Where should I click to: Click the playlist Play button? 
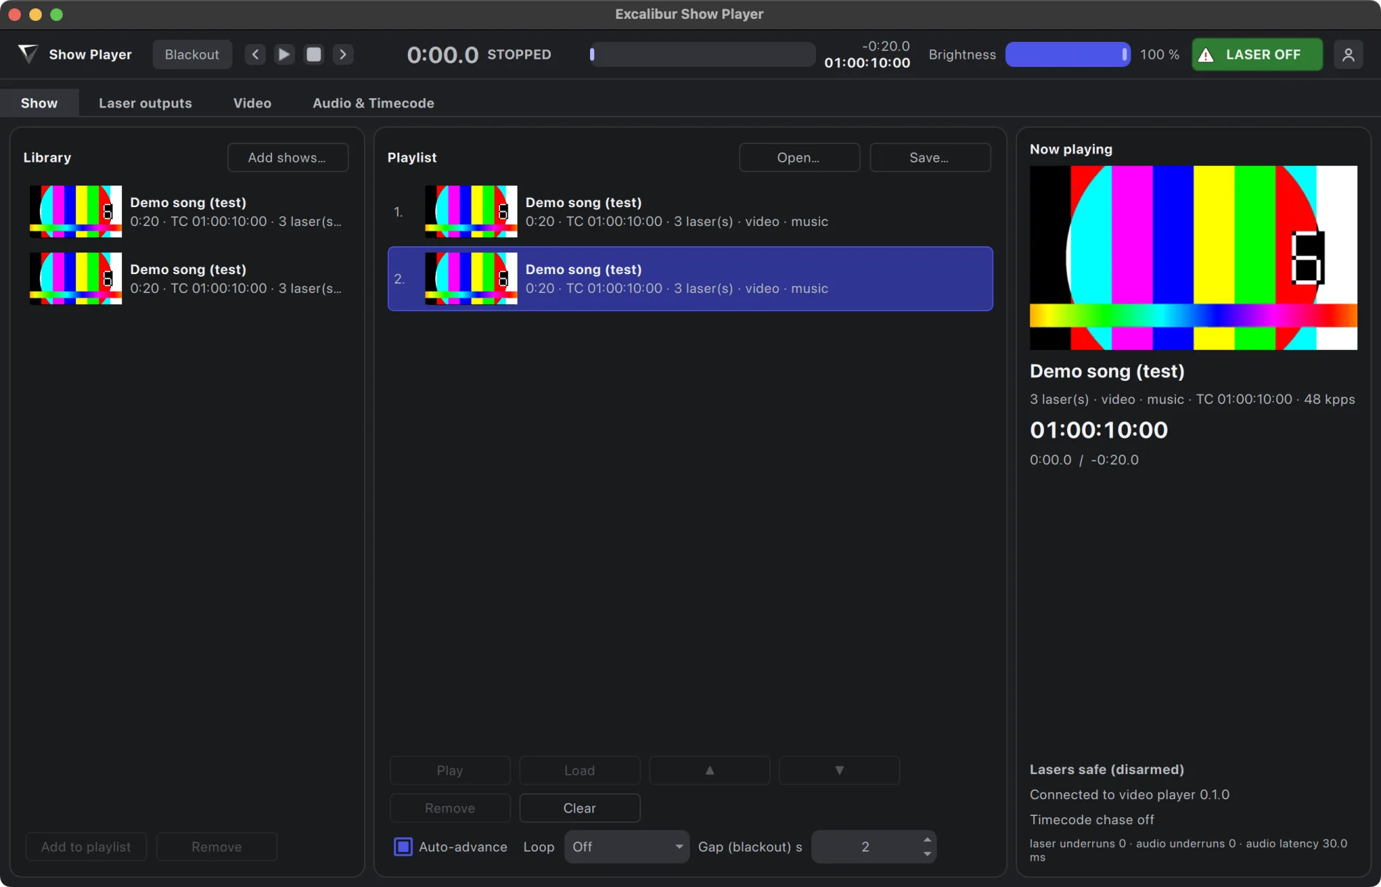coord(450,771)
